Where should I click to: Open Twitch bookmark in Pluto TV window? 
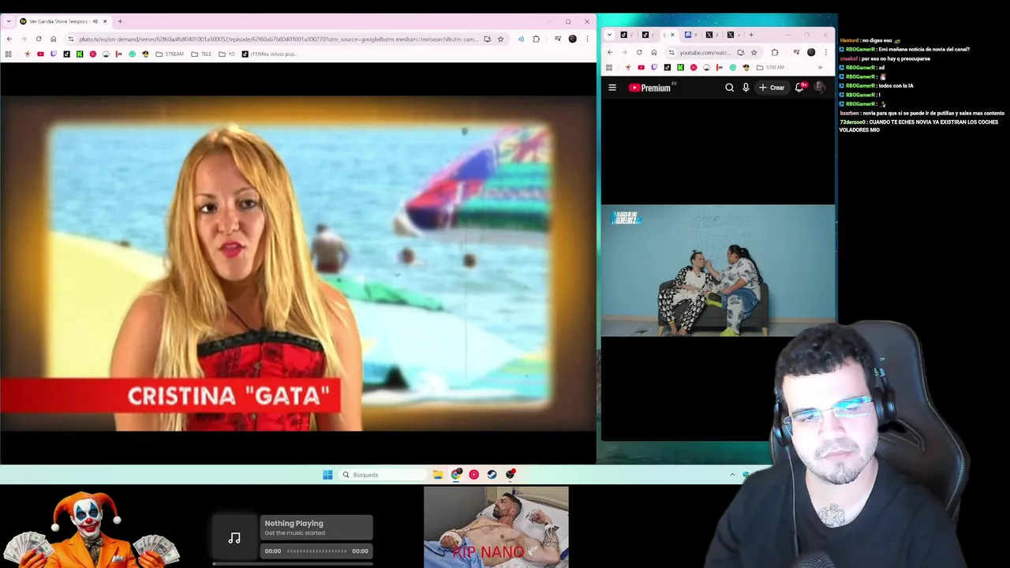[54, 54]
